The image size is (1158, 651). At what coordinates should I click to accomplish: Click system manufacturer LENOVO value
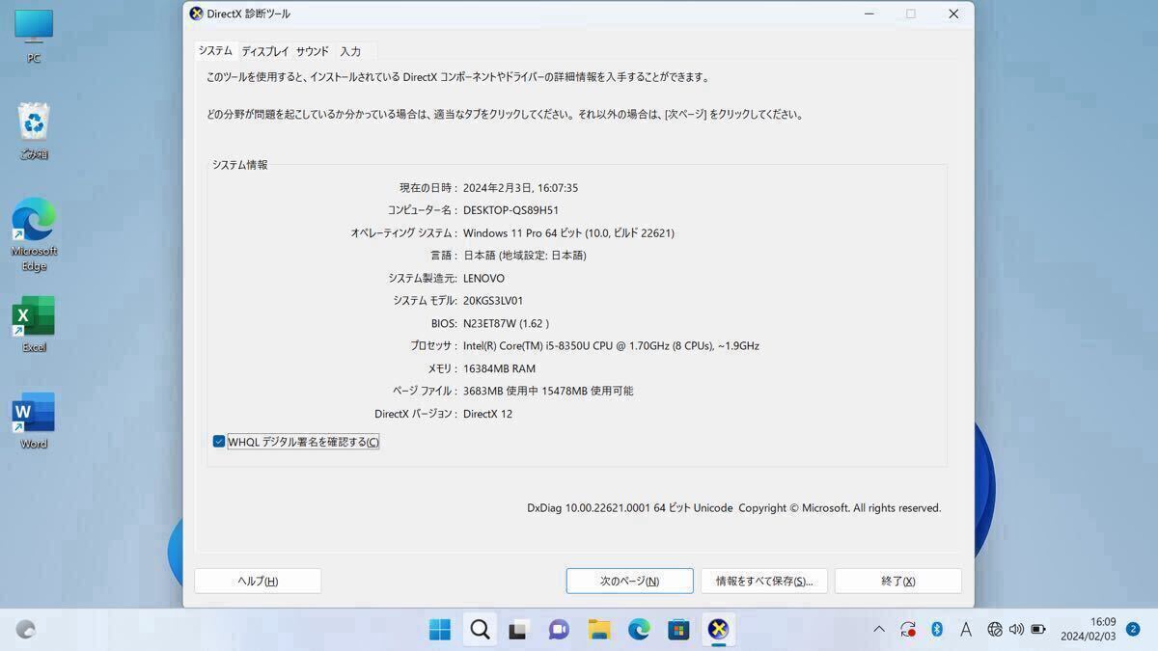[x=483, y=279]
